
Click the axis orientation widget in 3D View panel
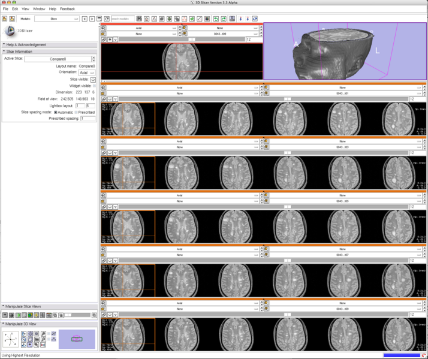coord(11,340)
